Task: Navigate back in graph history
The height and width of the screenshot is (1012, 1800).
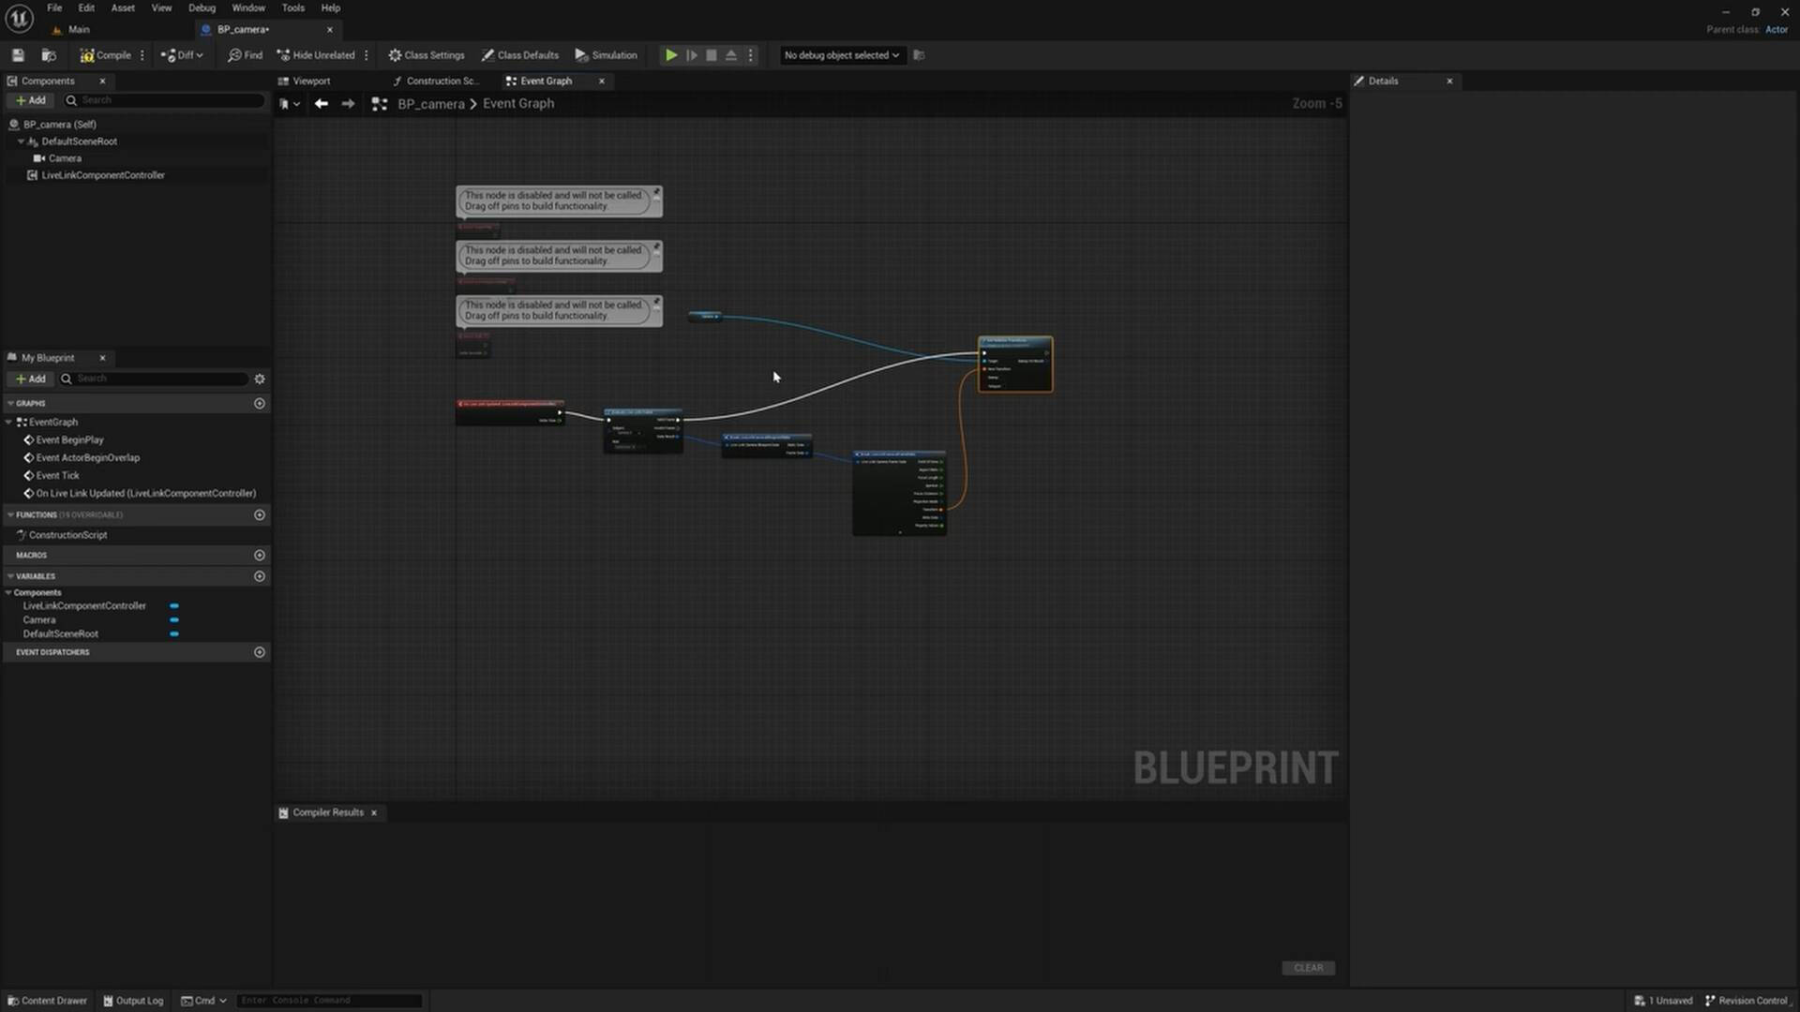Action: (322, 104)
